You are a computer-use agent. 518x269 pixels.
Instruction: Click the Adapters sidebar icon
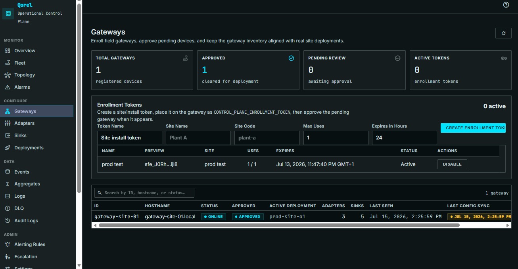pos(8,123)
